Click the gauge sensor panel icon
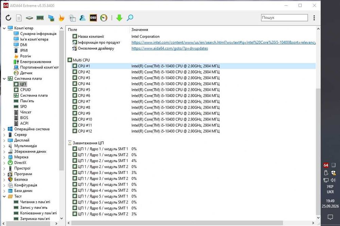This screenshot has width=340, height=226. point(104,18)
